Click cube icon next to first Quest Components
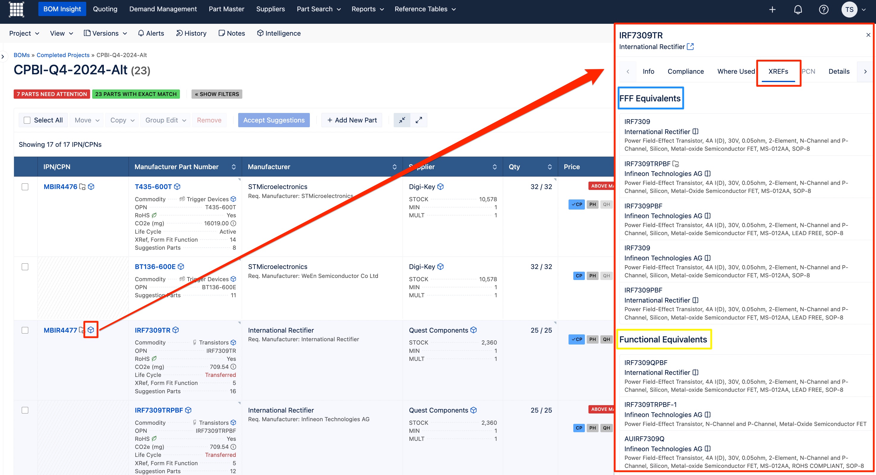Viewport: 876px width, 475px height. (473, 330)
